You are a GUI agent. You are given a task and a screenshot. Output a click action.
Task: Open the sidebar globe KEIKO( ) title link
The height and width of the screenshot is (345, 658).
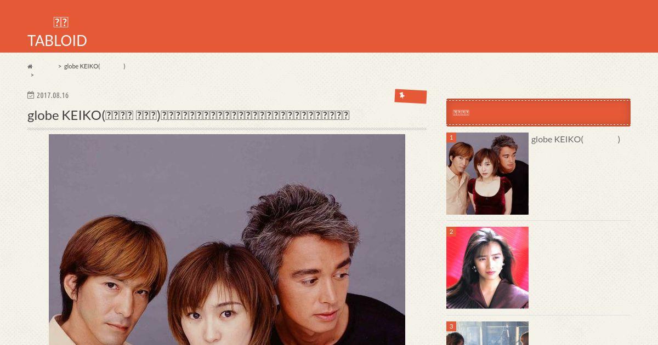576,139
